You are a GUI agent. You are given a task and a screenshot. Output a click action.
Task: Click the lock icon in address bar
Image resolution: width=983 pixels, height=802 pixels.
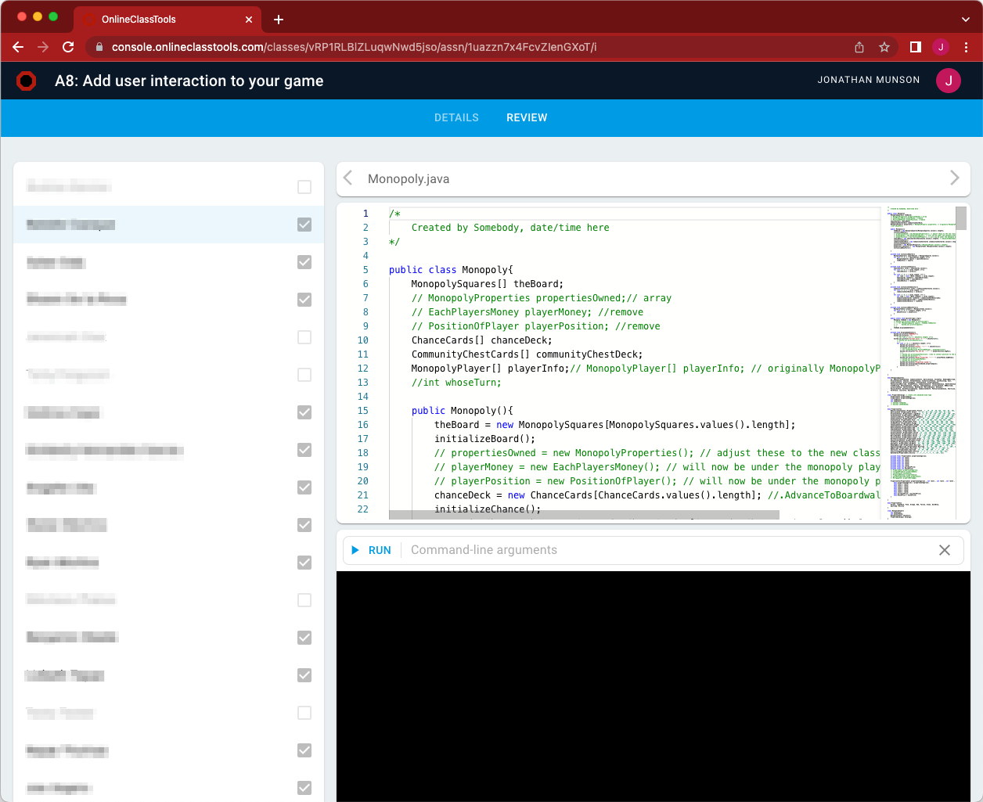[99, 47]
